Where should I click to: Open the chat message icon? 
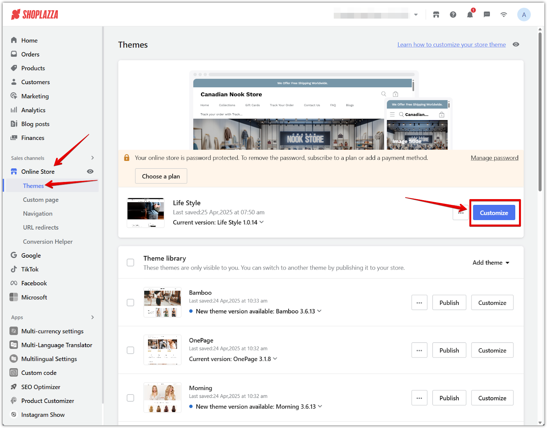click(487, 15)
